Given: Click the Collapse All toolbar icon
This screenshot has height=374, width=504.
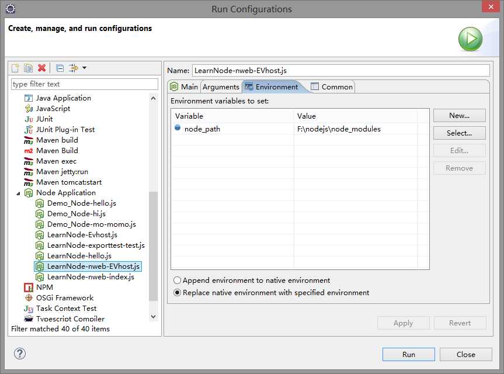Looking at the screenshot, I should [x=60, y=68].
